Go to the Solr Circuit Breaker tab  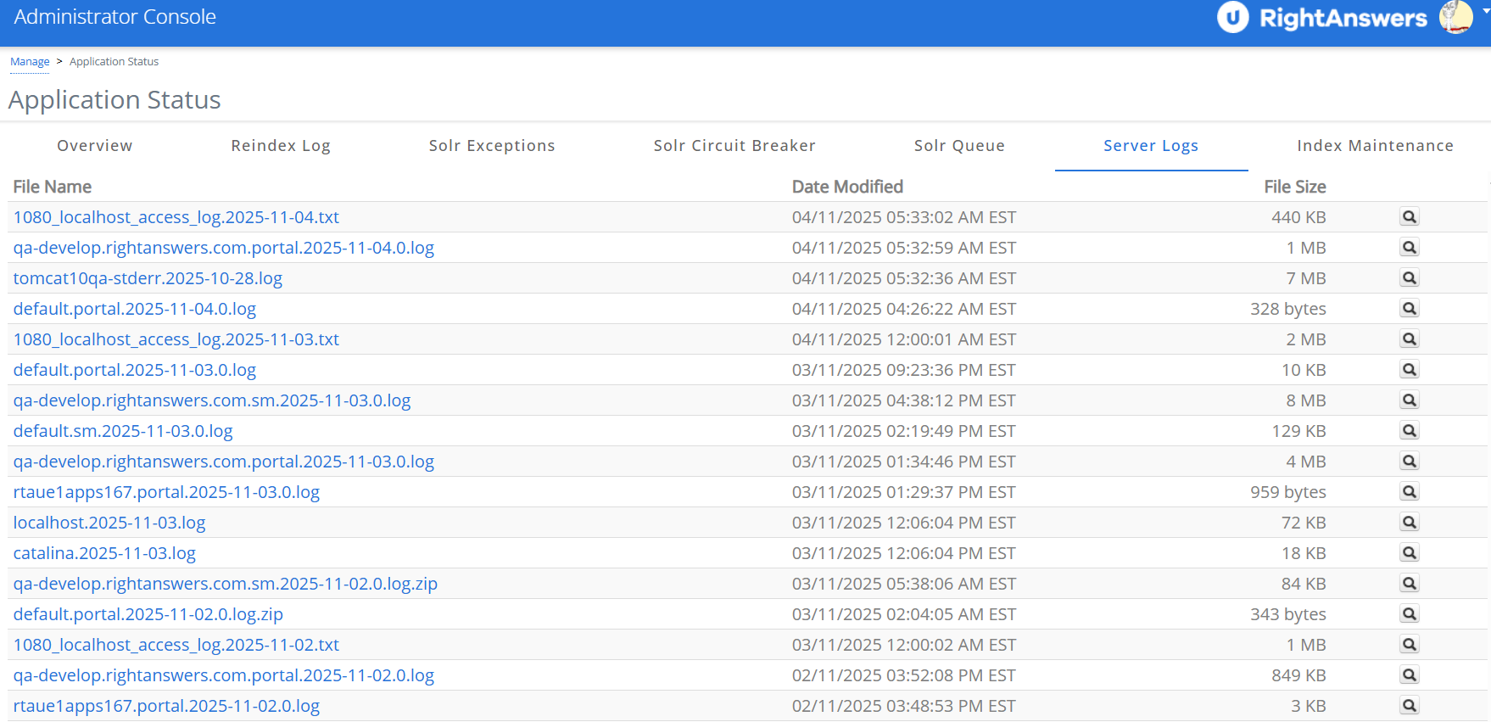(x=734, y=146)
